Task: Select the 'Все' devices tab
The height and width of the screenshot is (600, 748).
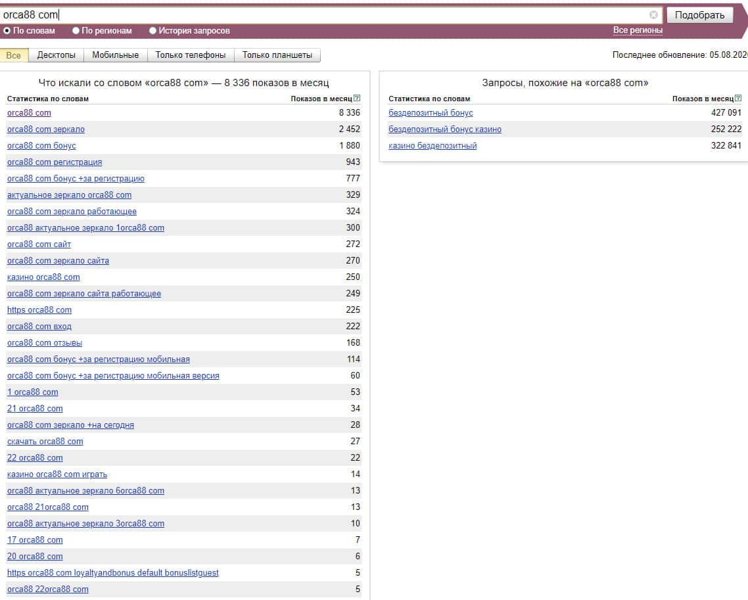Action: click(13, 55)
